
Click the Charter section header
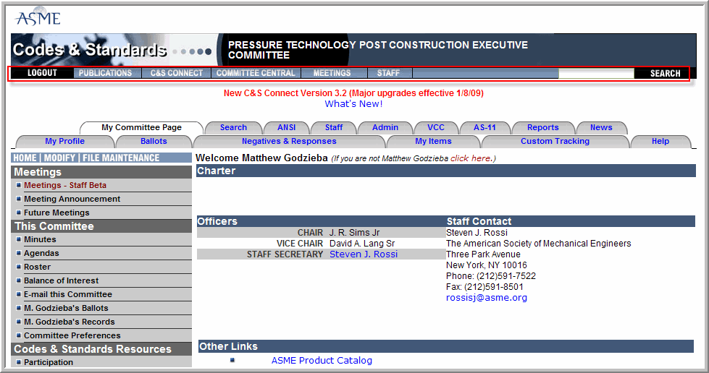[446, 171]
